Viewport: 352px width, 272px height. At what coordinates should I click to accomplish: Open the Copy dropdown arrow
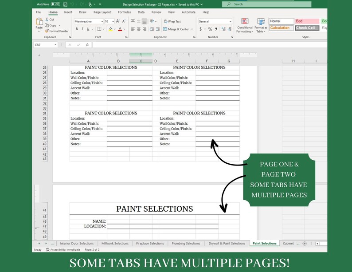coord(59,25)
